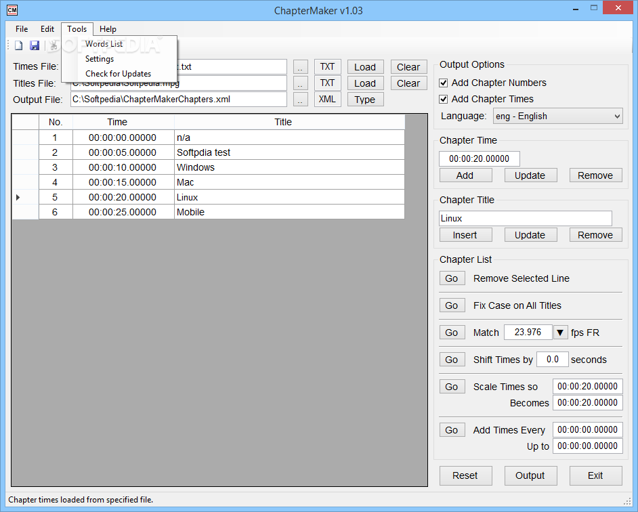This screenshot has width=638, height=512.
Task: Click the Add Times Every time field
Action: tap(588, 430)
